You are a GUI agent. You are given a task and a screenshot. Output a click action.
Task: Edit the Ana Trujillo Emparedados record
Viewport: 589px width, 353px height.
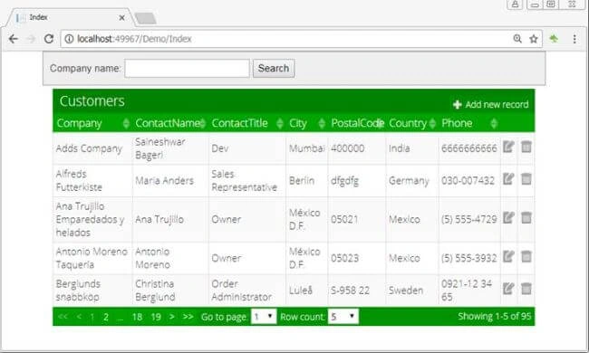point(508,218)
